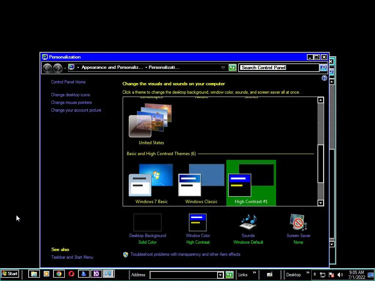Click the theme list scrollbar thumb
The width and height of the screenshot is (375, 281).
pyautogui.click(x=320, y=164)
